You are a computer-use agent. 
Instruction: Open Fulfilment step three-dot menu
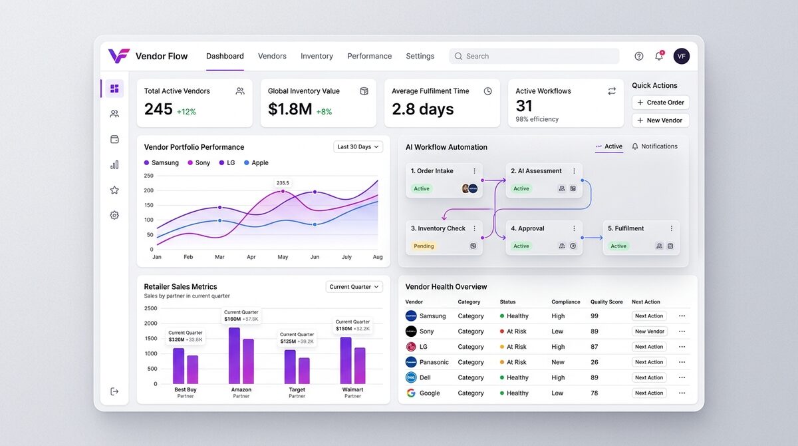click(671, 228)
